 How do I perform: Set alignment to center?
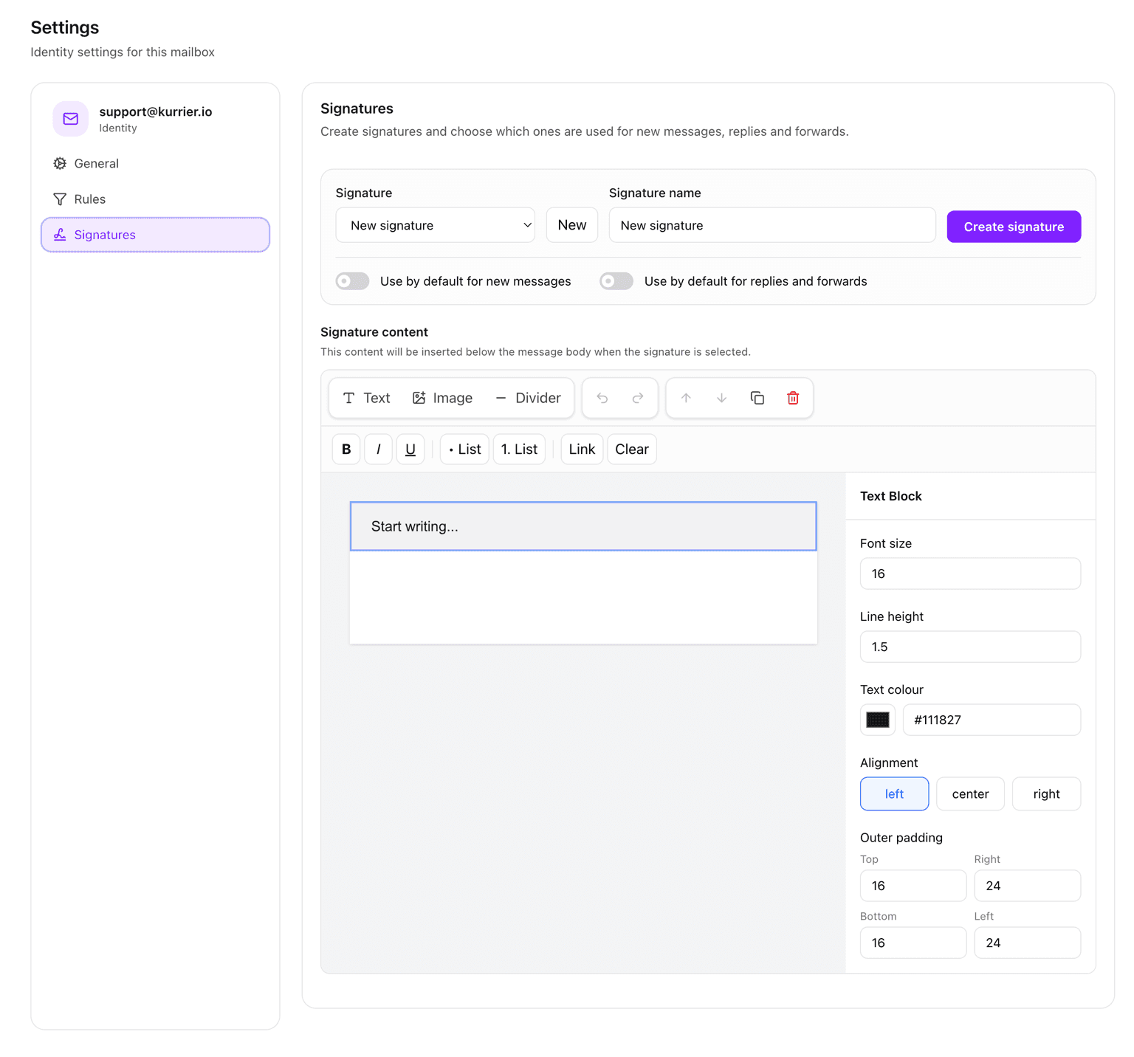point(970,794)
